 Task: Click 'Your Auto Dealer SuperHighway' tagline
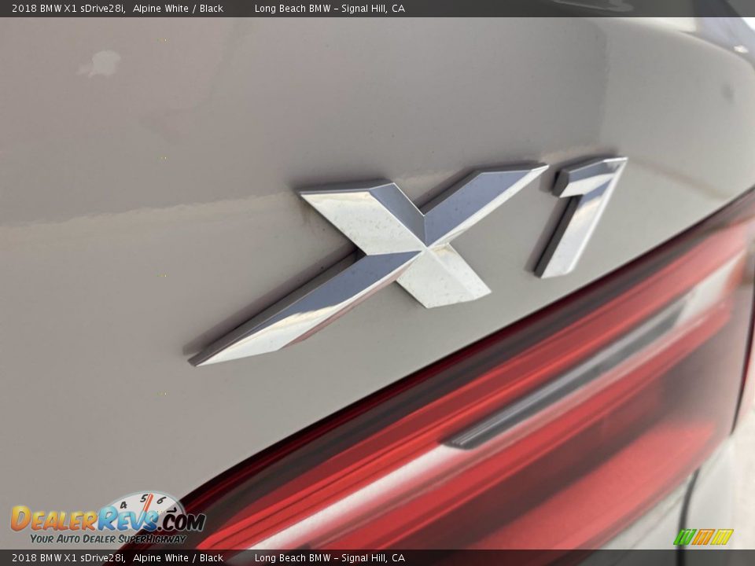click(x=108, y=538)
